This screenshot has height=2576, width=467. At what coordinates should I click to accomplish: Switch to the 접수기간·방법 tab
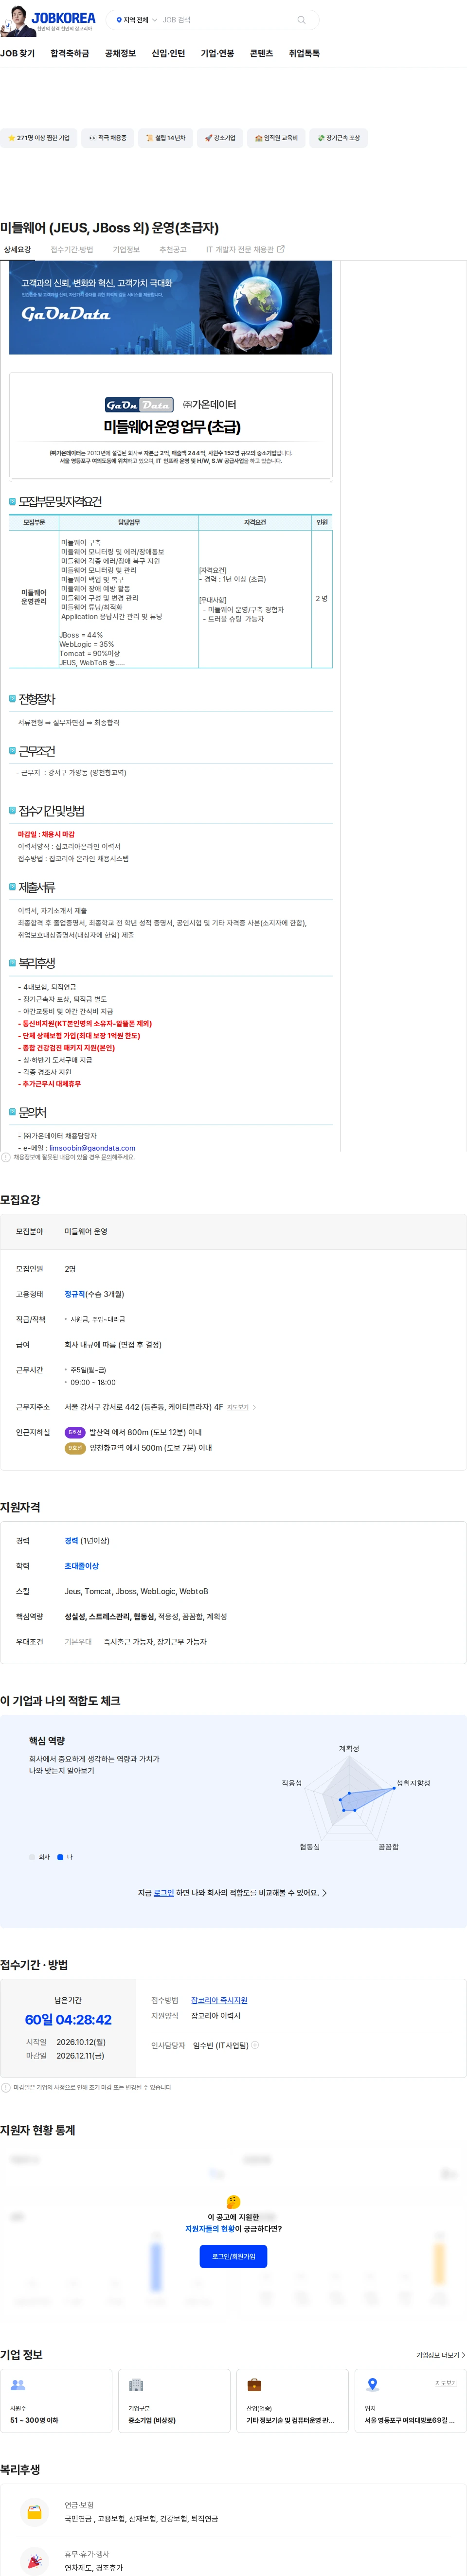point(72,249)
